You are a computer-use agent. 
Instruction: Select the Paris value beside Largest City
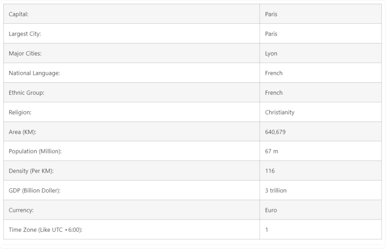pos(271,34)
